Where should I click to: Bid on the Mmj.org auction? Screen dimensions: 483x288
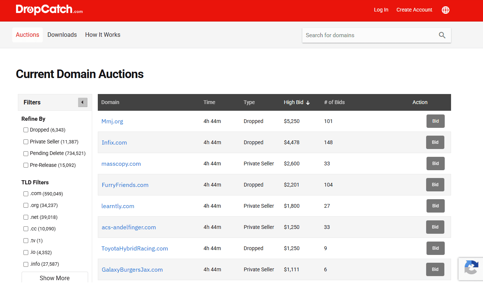(435, 121)
